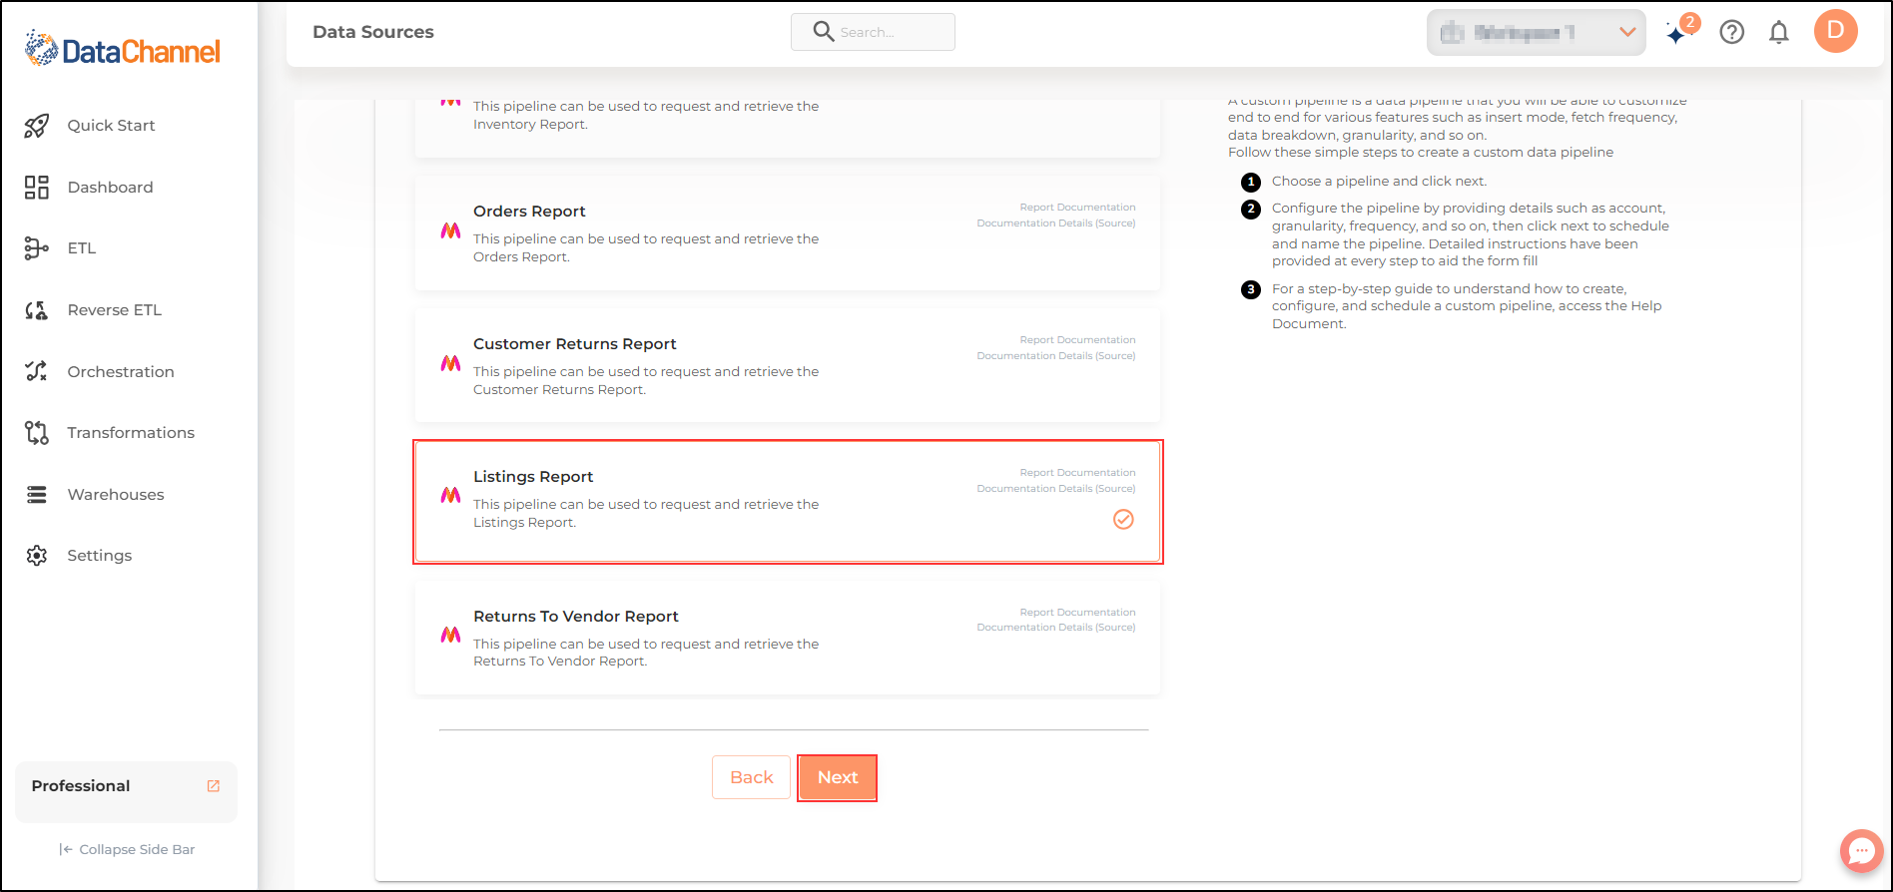This screenshot has height=892, width=1893.
Task: Click the Next button
Action: (x=838, y=777)
